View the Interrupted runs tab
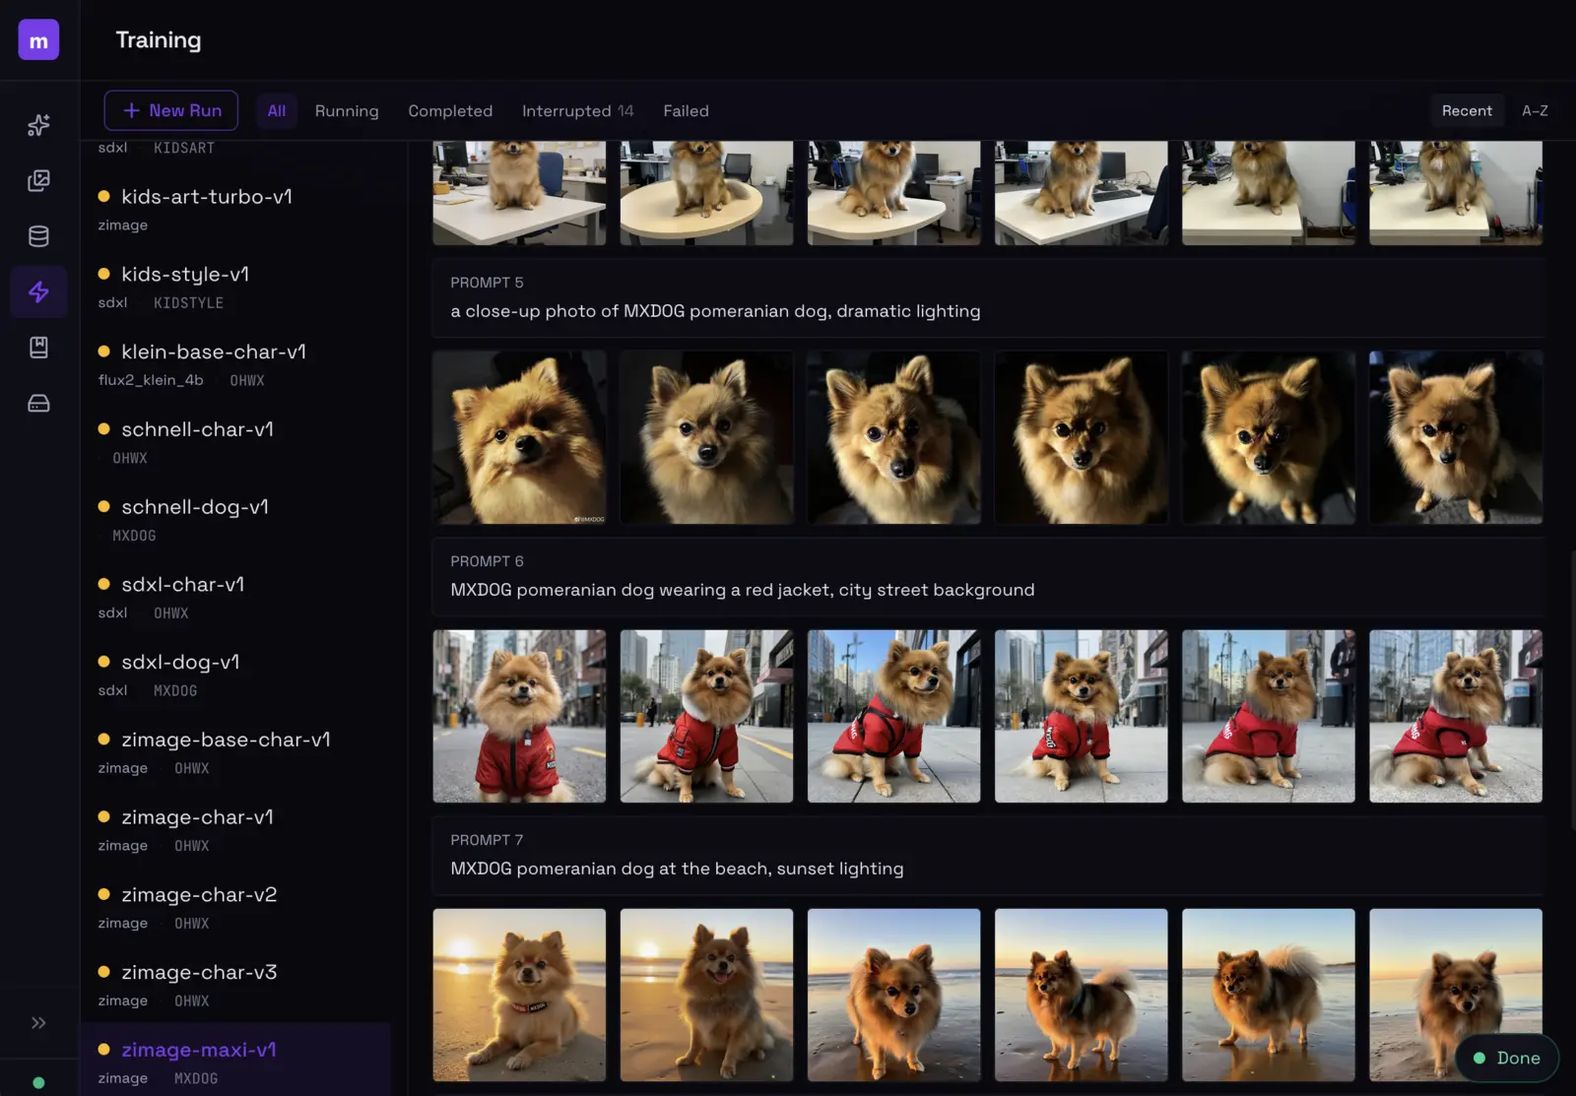This screenshot has width=1576, height=1096. click(577, 111)
